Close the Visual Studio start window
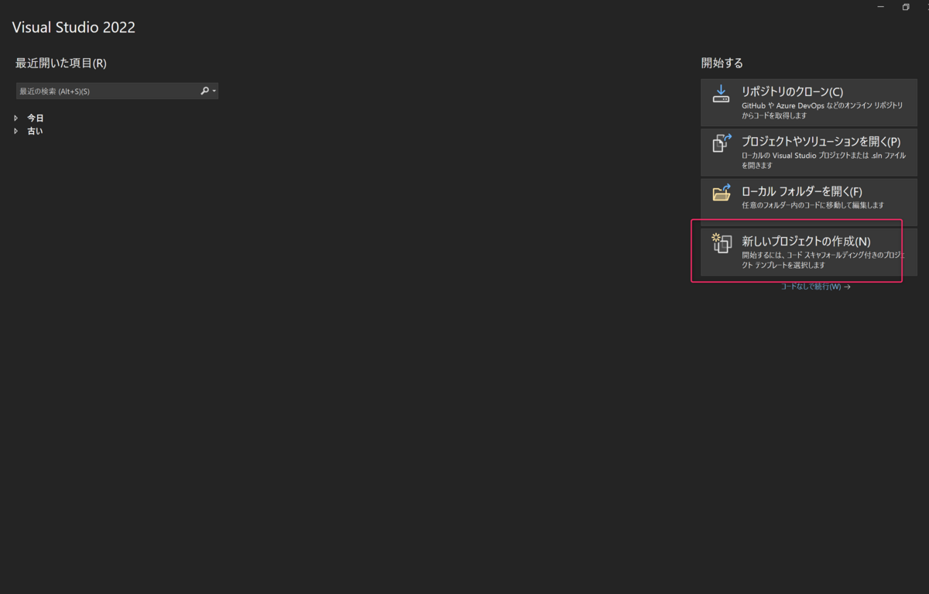929x594 pixels. (x=926, y=7)
